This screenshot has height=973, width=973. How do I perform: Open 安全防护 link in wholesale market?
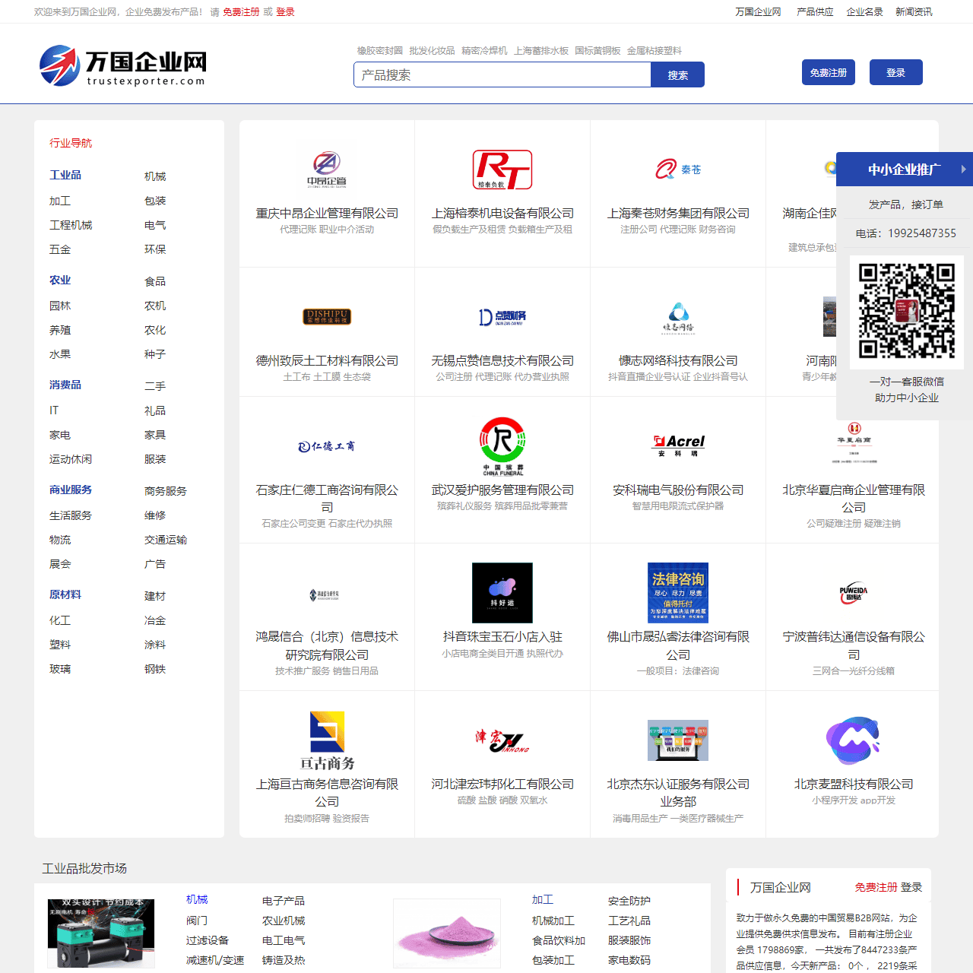[629, 901]
